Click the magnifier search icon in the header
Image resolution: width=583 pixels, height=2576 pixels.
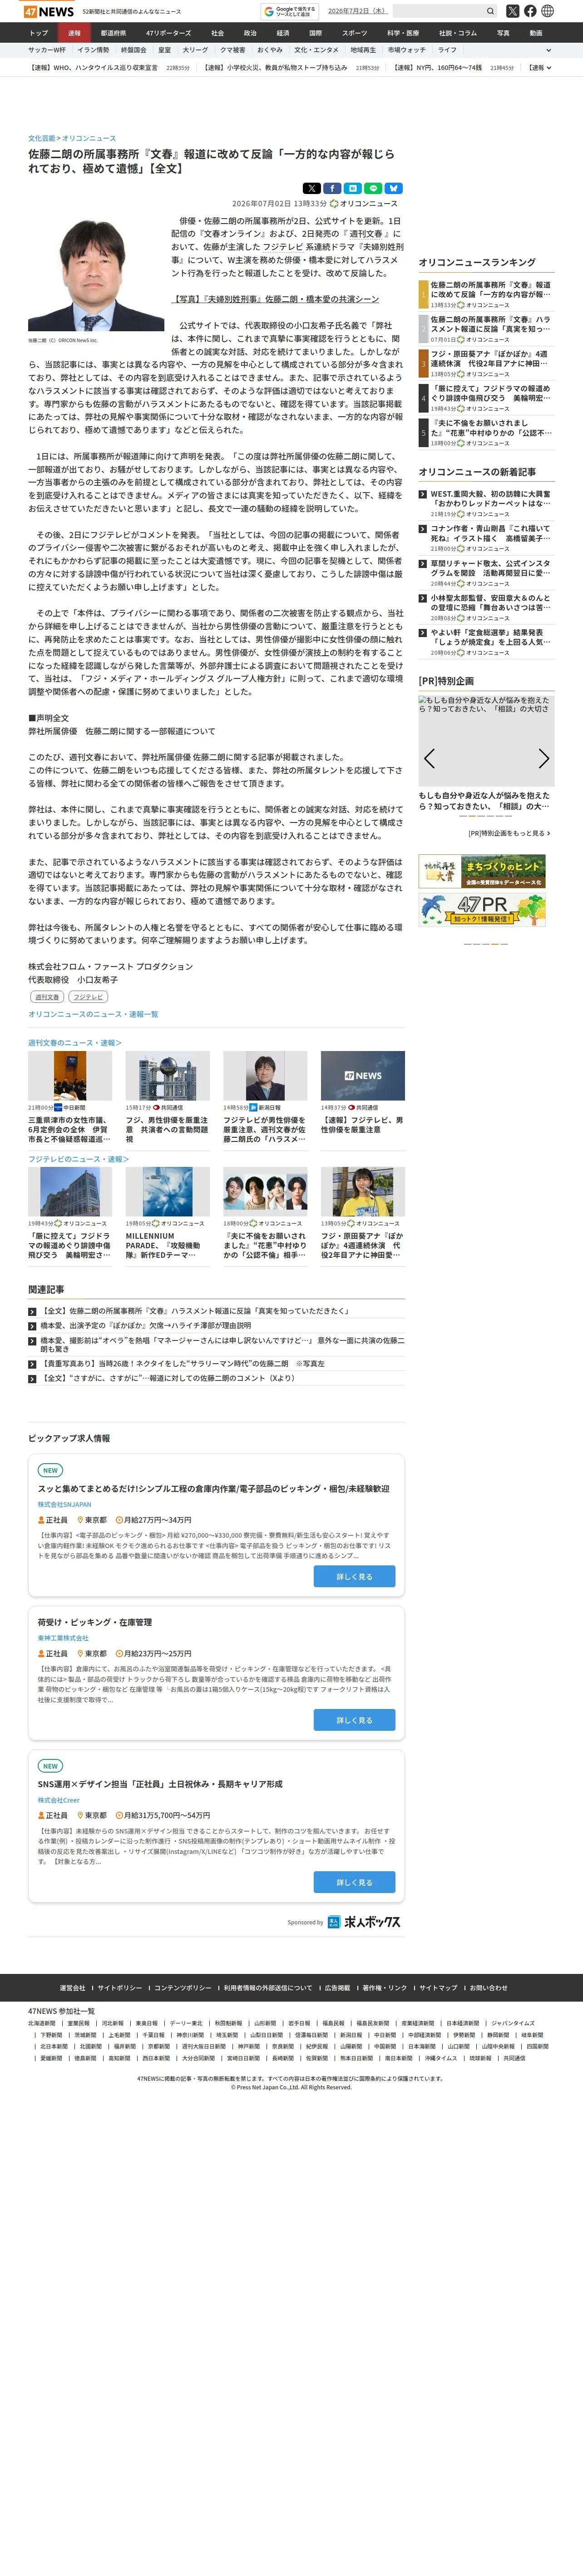(490, 11)
